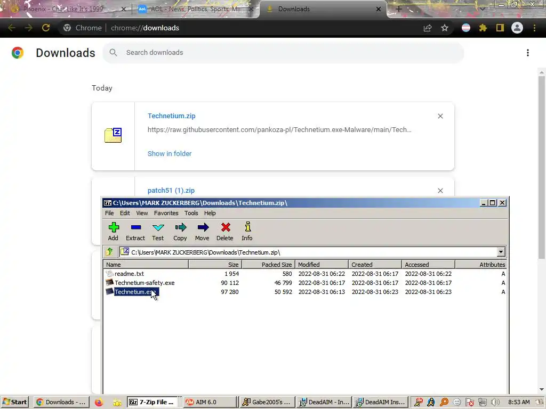Image resolution: width=546 pixels, height=409 pixels.
Task: Sort by the Accessed column header
Action: pos(428,265)
